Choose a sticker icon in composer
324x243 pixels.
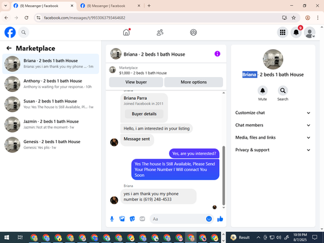coord(132,219)
